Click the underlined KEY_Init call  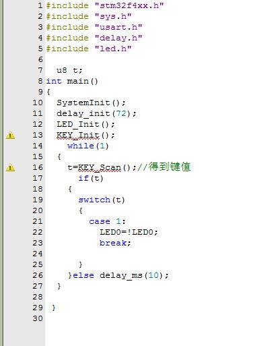[78, 136]
